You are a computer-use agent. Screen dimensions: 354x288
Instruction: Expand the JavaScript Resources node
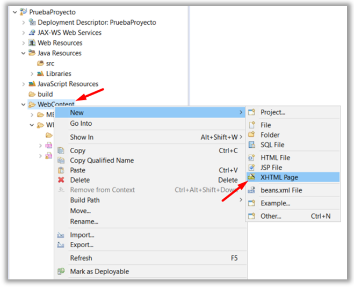[x=23, y=84]
